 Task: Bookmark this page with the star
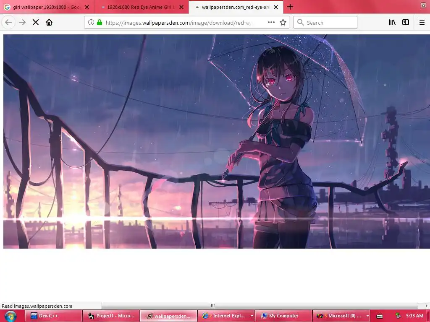click(283, 23)
